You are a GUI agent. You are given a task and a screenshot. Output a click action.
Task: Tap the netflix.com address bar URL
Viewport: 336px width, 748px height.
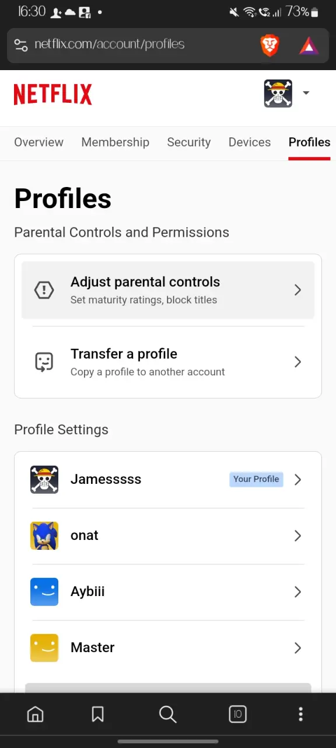110,44
